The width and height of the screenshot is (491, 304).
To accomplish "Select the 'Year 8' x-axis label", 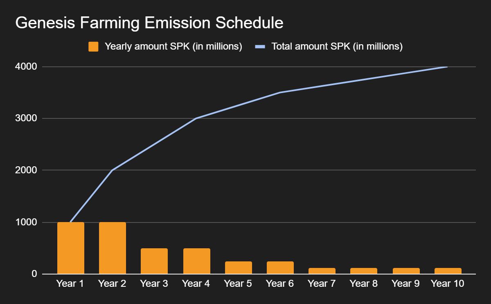I will tap(364, 284).
